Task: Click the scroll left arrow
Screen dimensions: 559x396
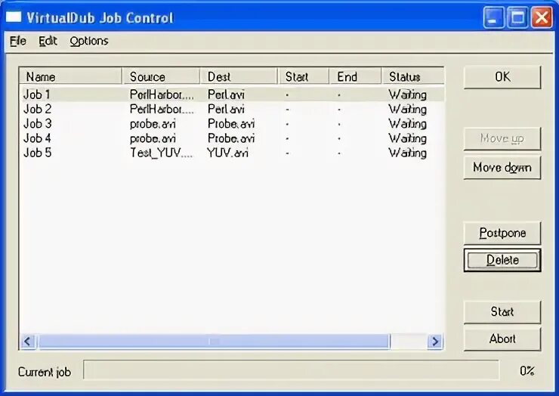Action: click(28, 342)
